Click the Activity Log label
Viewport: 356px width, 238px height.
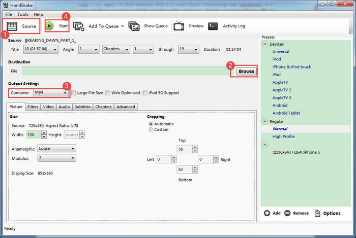click(234, 26)
